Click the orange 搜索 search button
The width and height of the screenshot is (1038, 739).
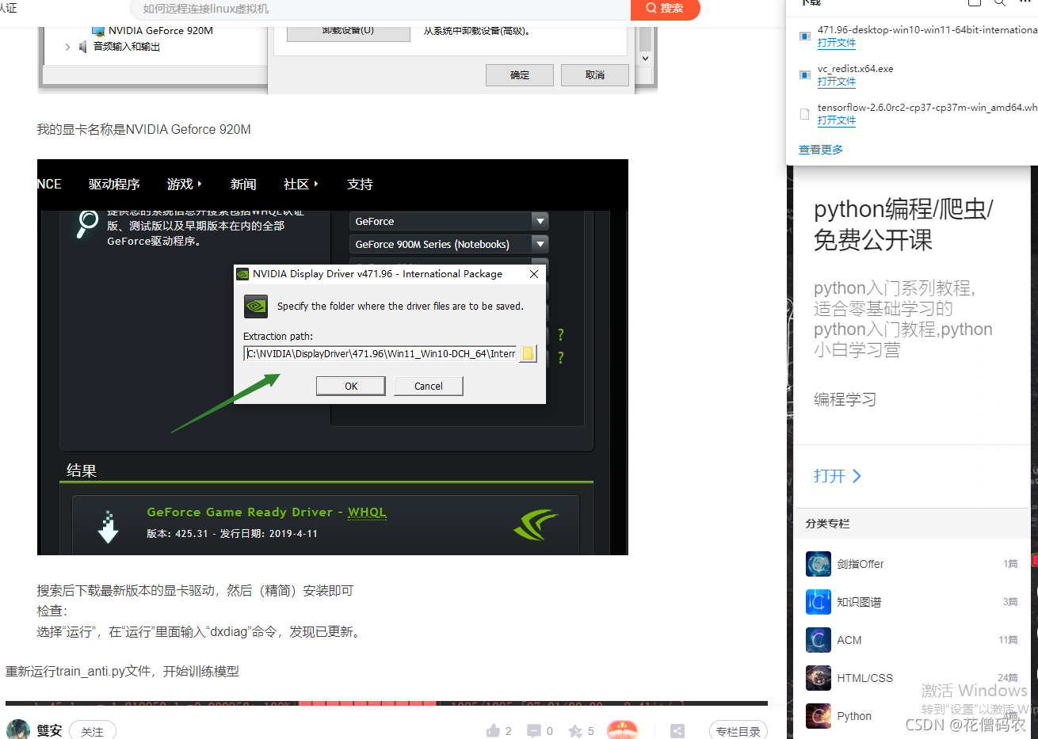[665, 9]
